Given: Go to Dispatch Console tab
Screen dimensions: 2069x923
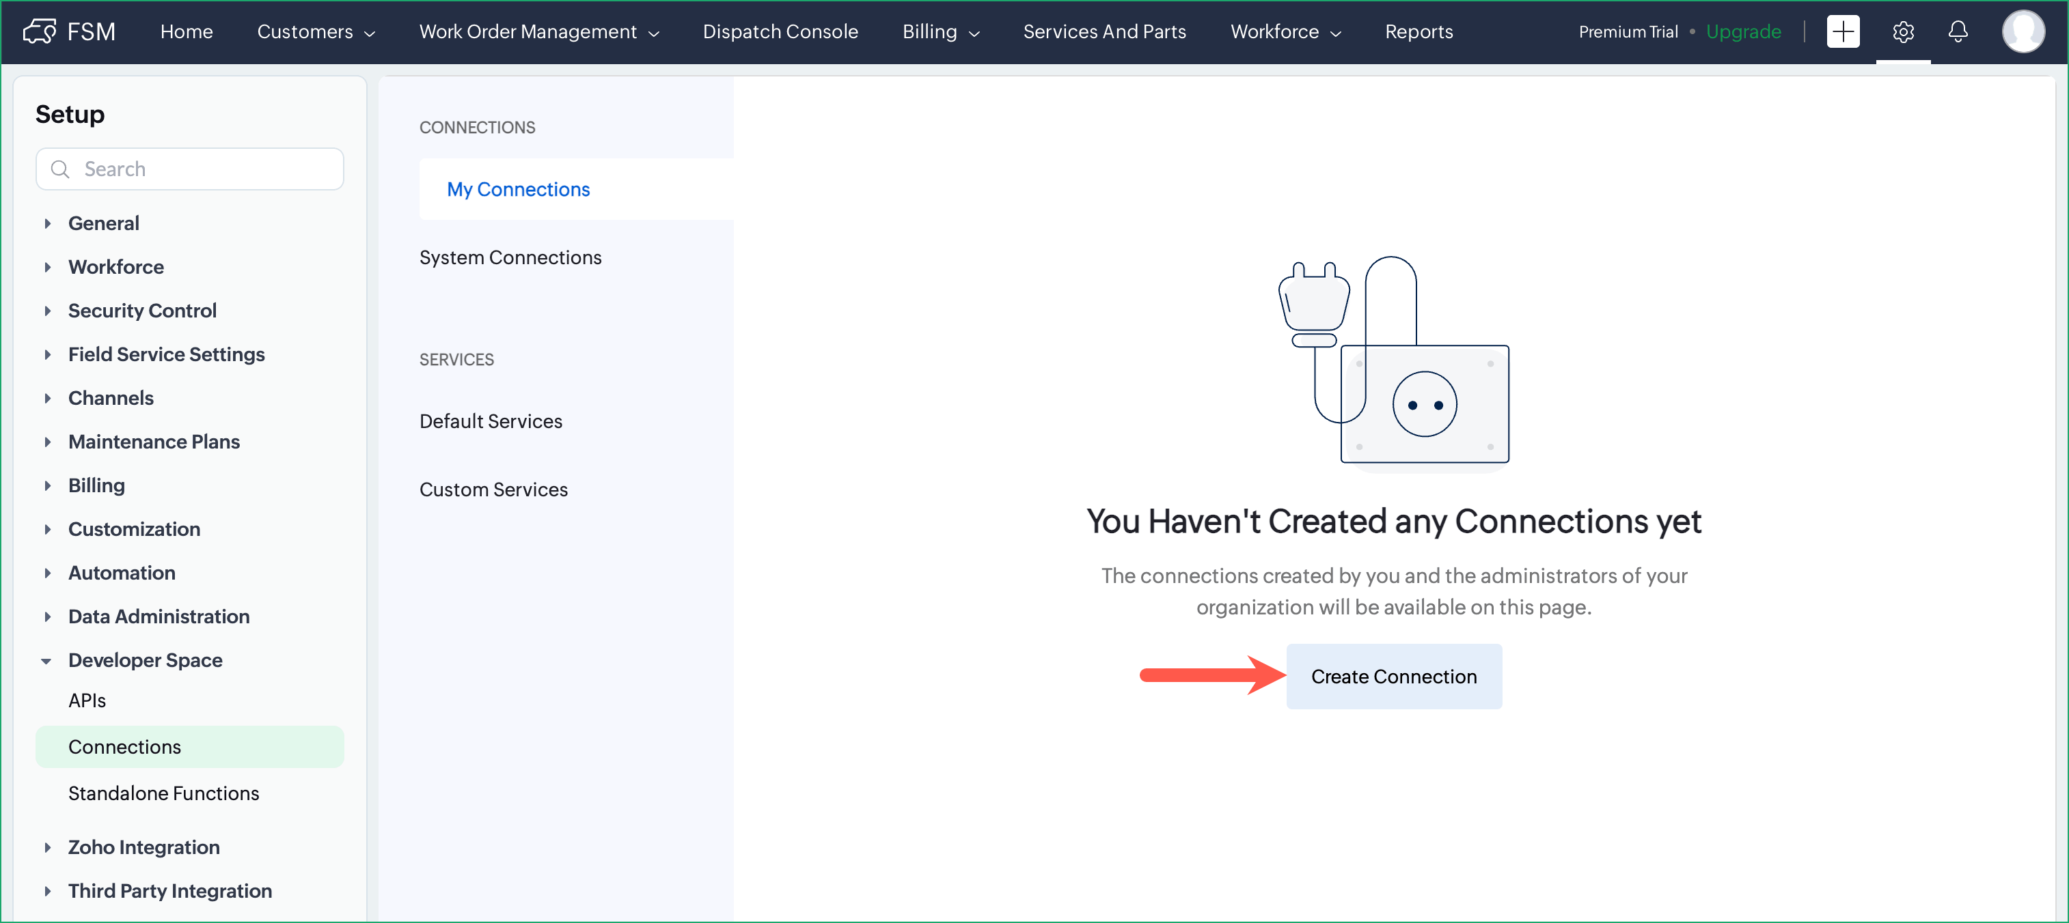Looking at the screenshot, I should [x=780, y=31].
